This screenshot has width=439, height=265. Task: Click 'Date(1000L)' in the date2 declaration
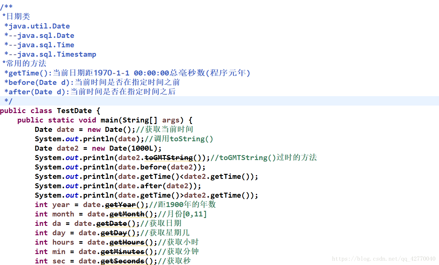click(x=133, y=148)
